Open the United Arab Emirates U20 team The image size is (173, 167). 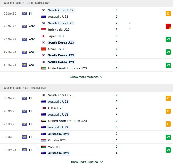coord(67,121)
